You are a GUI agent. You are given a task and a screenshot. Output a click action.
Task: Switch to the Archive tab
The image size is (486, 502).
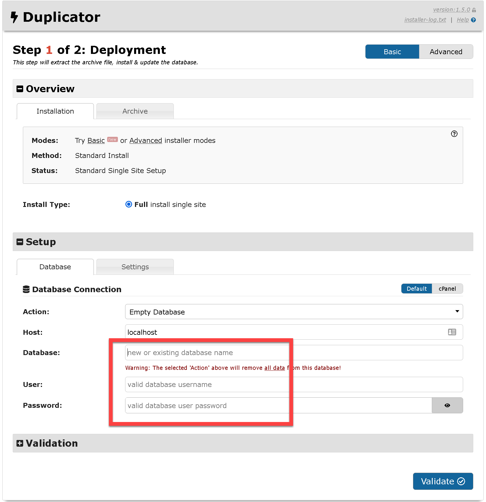click(135, 111)
